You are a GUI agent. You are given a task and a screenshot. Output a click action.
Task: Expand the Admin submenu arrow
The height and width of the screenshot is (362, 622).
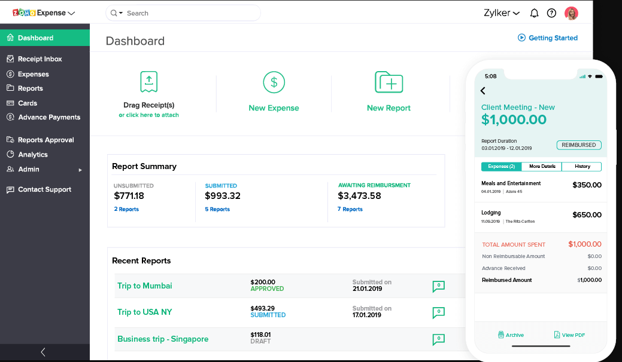80,170
